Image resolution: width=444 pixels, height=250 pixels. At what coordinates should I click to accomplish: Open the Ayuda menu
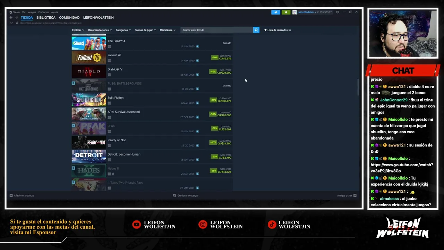(54, 12)
